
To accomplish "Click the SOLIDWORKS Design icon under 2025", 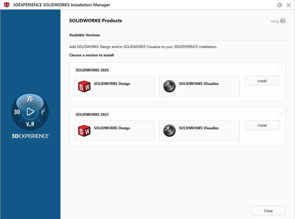I will [x=84, y=131].
